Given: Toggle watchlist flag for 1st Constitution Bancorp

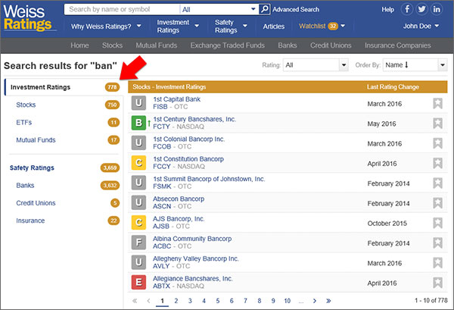Looking at the screenshot, I should [x=438, y=163].
